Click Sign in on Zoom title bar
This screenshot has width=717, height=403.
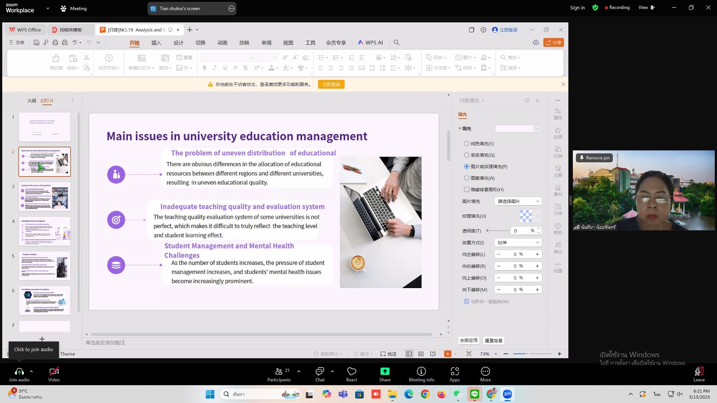(x=577, y=7)
